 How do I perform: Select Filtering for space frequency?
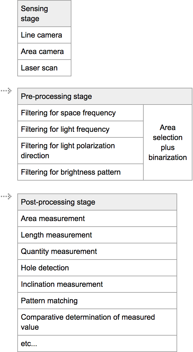tap(80, 113)
